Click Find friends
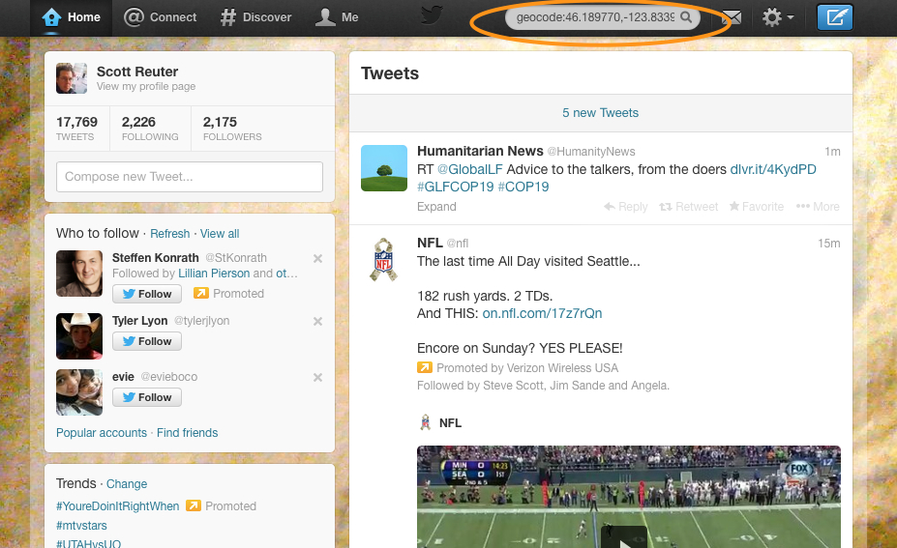Image resolution: width=897 pixels, height=548 pixels. tap(187, 433)
